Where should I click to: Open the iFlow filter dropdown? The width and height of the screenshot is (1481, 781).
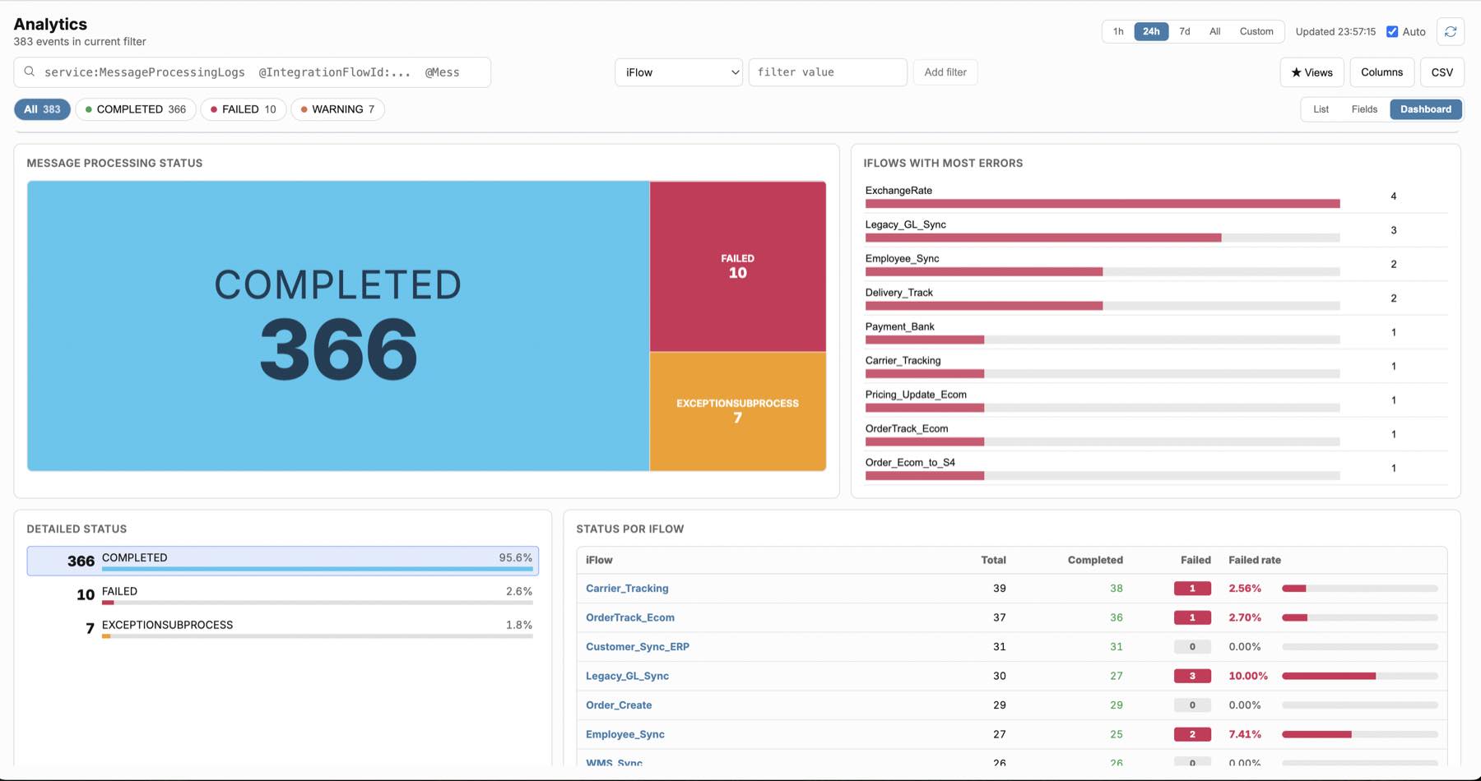pos(679,72)
